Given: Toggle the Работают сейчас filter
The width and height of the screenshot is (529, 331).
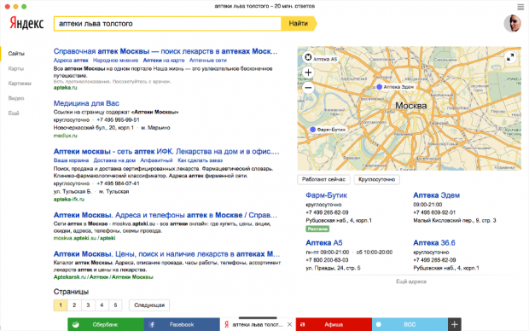Looking at the screenshot, I should 324,179.
